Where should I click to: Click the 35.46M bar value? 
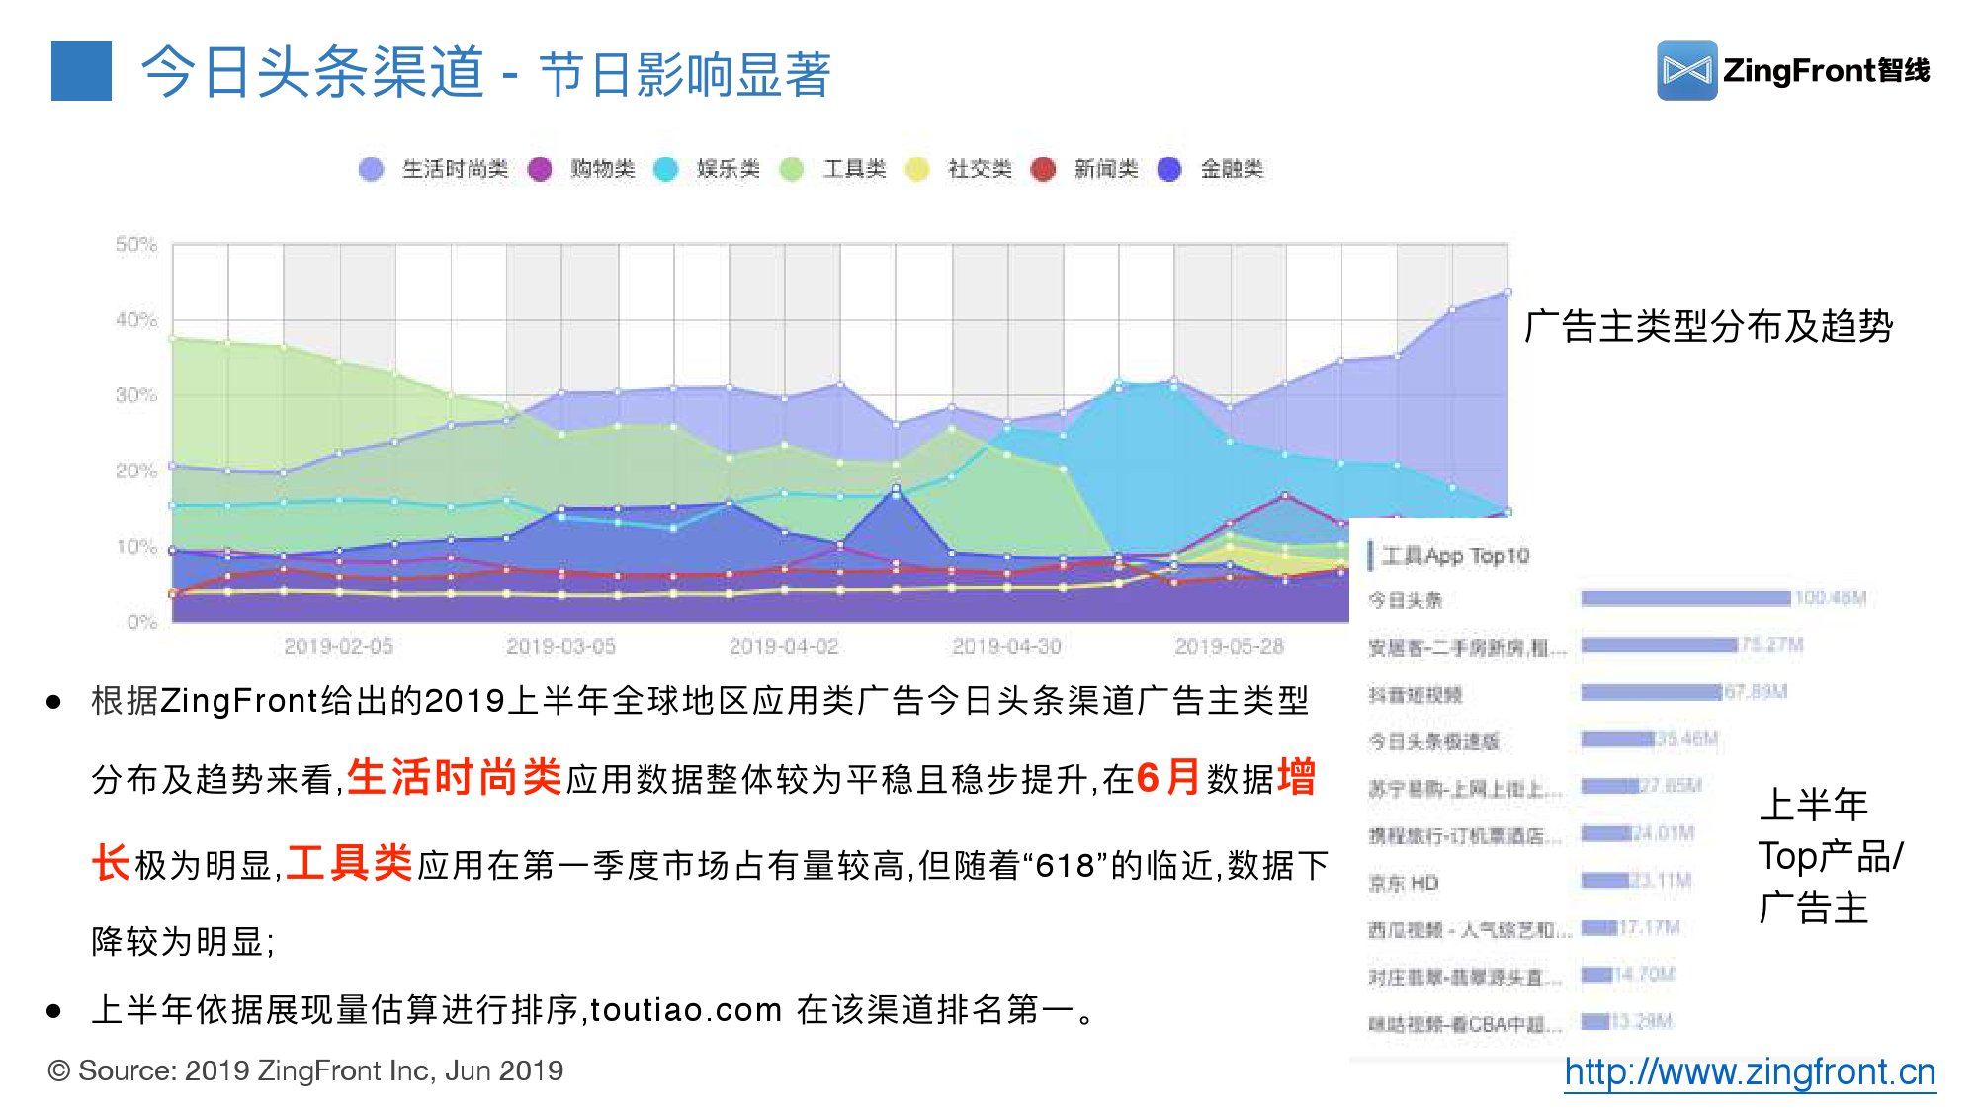pos(1687,738)
